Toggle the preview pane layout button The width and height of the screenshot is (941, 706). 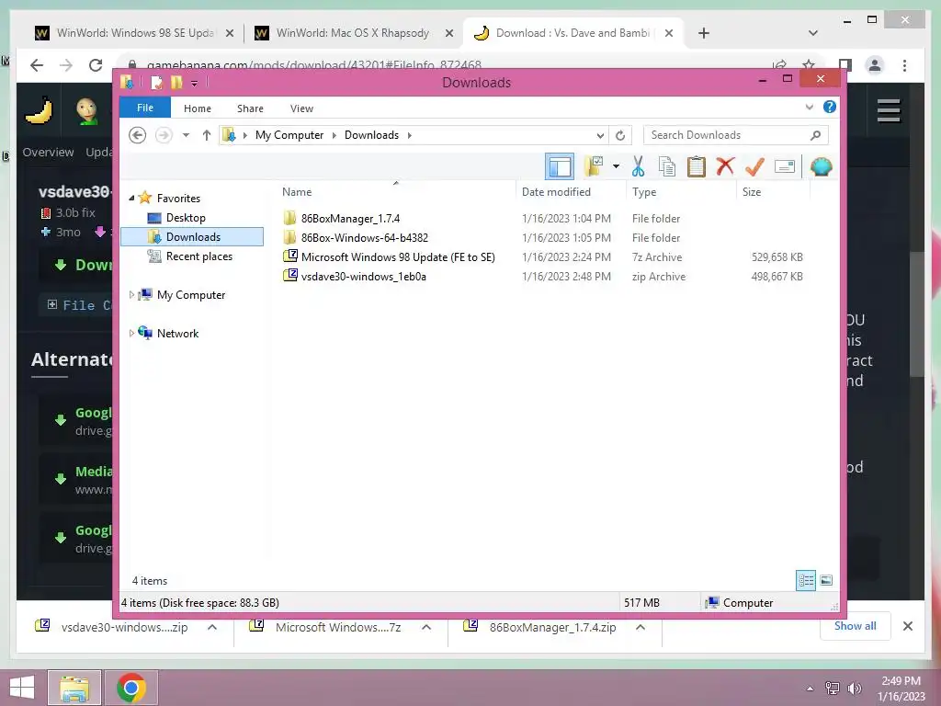click(x=560, y=166)
